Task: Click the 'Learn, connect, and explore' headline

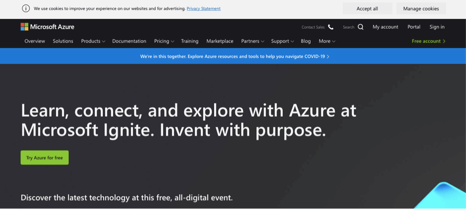Action: (x=188, y=120)
